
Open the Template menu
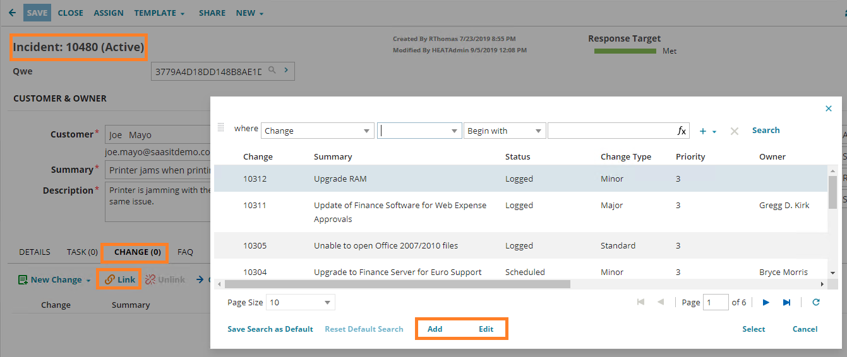pos(159,13)
